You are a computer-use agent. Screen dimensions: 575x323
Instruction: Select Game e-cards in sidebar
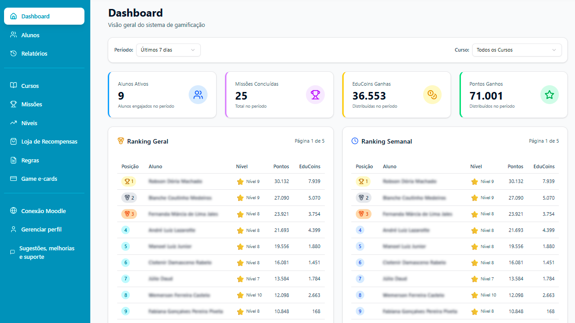click(x=39, y=179)
